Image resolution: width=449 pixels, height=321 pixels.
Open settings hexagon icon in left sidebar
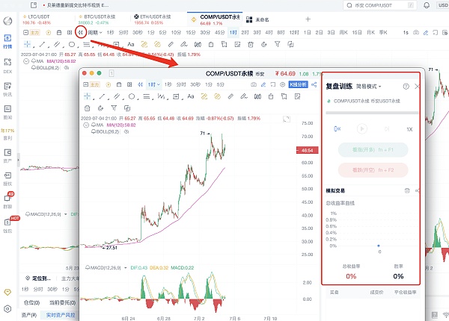click(x=7, y=309)
